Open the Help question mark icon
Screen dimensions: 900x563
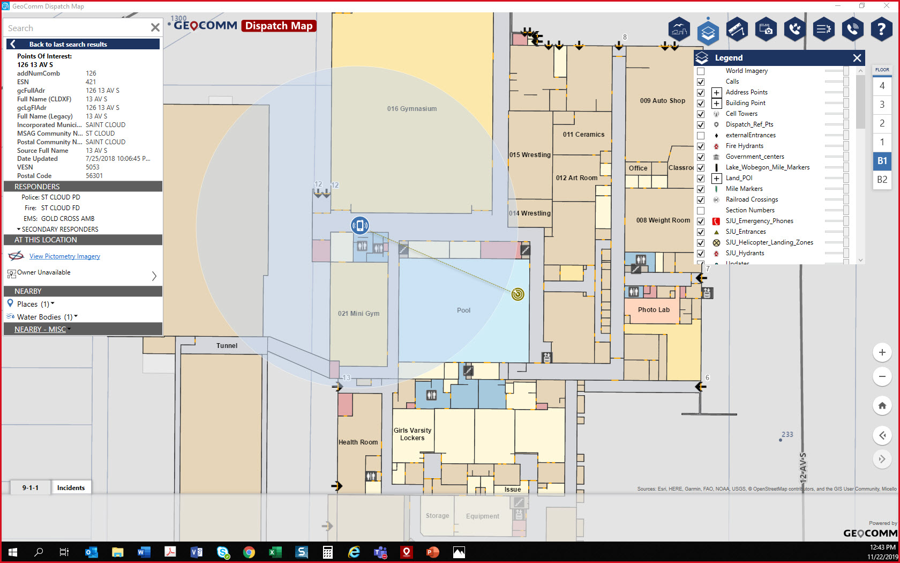click(x=881, y=29)
